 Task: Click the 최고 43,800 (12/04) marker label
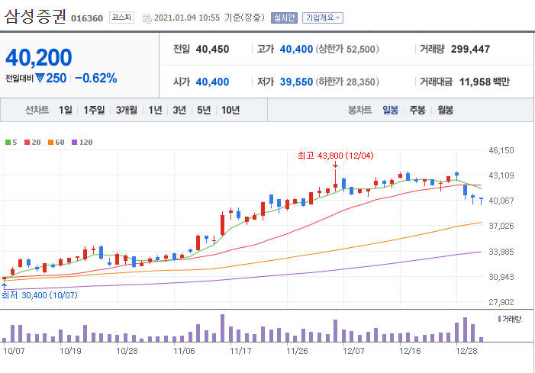tap(336, 156)
